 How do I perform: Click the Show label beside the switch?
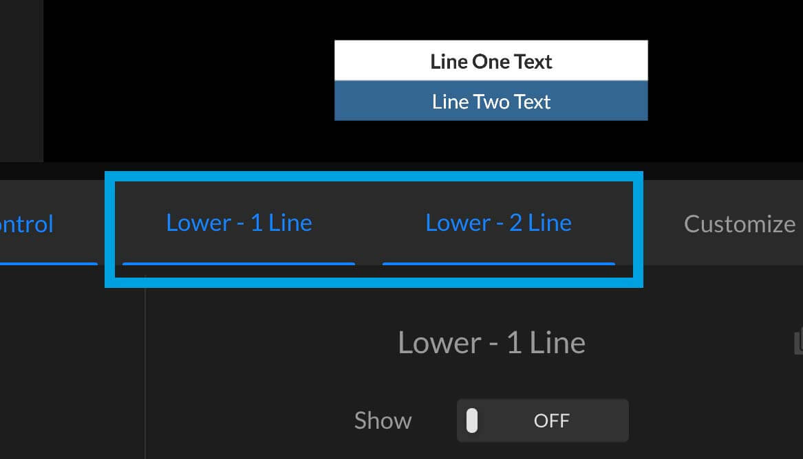click(x=383, y=421)
